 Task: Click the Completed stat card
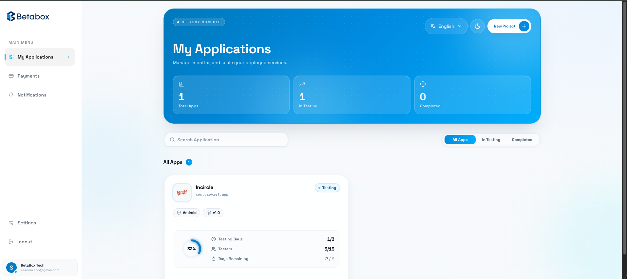point(473,95)
